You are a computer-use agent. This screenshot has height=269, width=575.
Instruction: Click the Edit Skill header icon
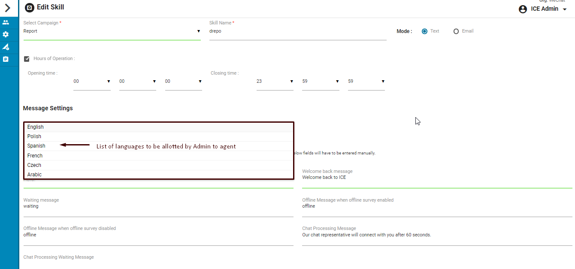point(29,8)
